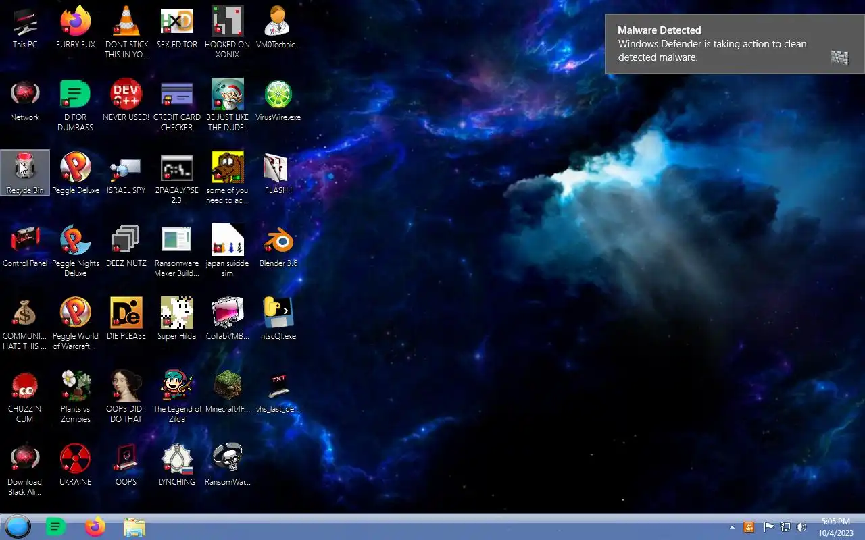
Task: Open the network tray icon
Action: click(785, 527)
